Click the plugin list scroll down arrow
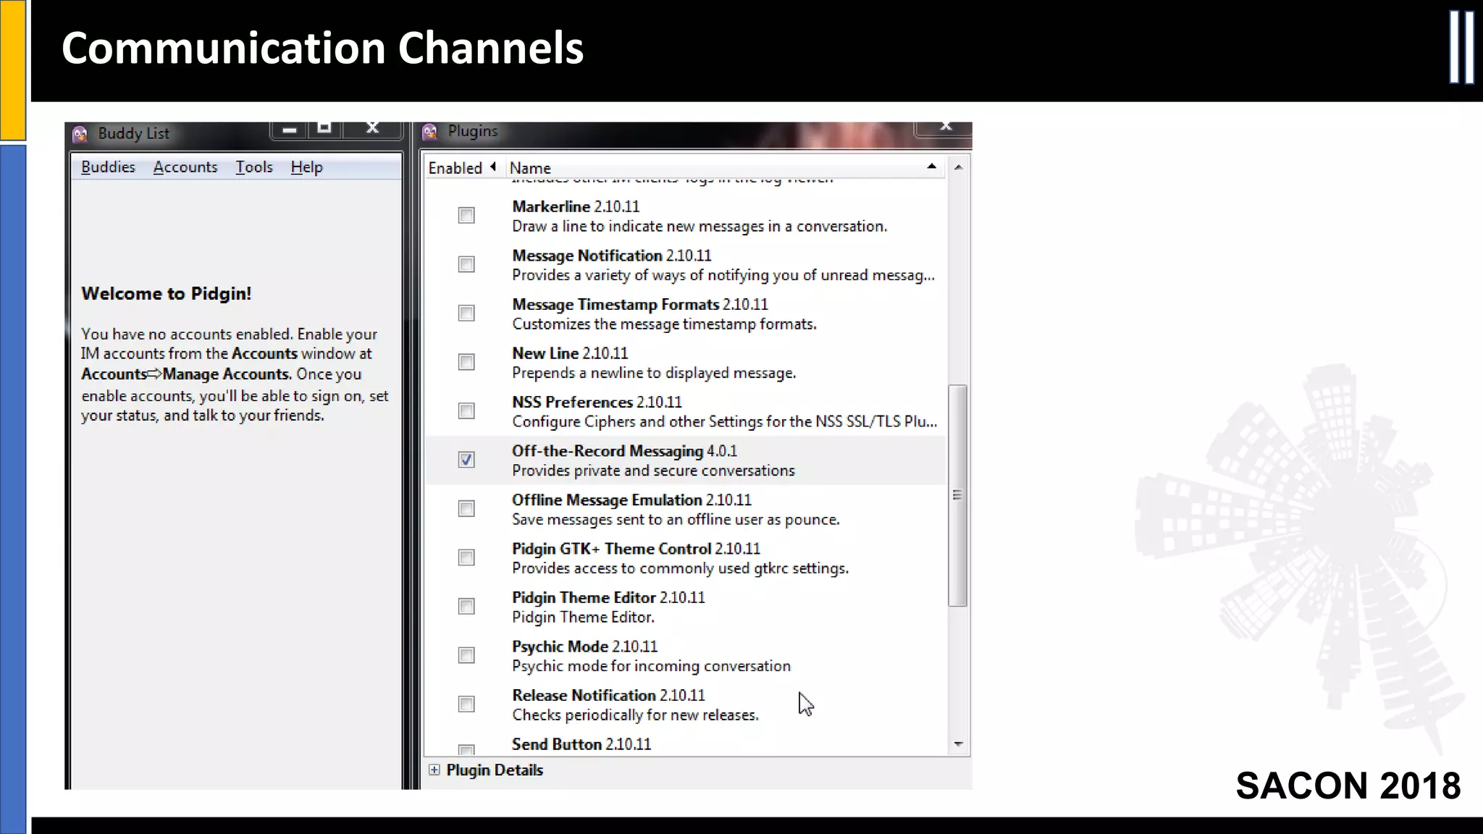Screen dimensions: 1483x834 958,744
